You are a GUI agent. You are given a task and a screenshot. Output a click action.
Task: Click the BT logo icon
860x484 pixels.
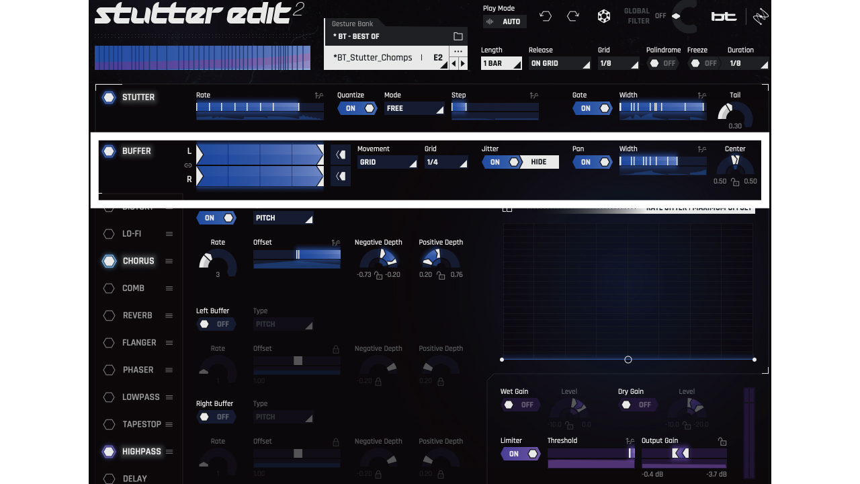click(x=724, y=16)
